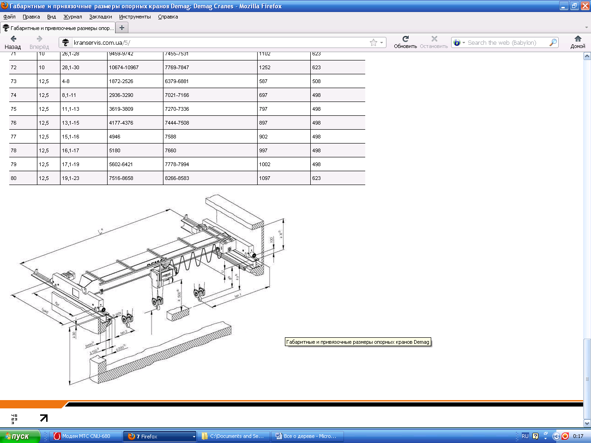
Task: Click the counter icon at page bottom
Action: click(x=14, y=419)
